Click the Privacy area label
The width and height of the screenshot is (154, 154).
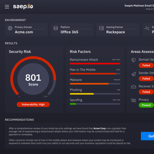[x=144, y=100]
